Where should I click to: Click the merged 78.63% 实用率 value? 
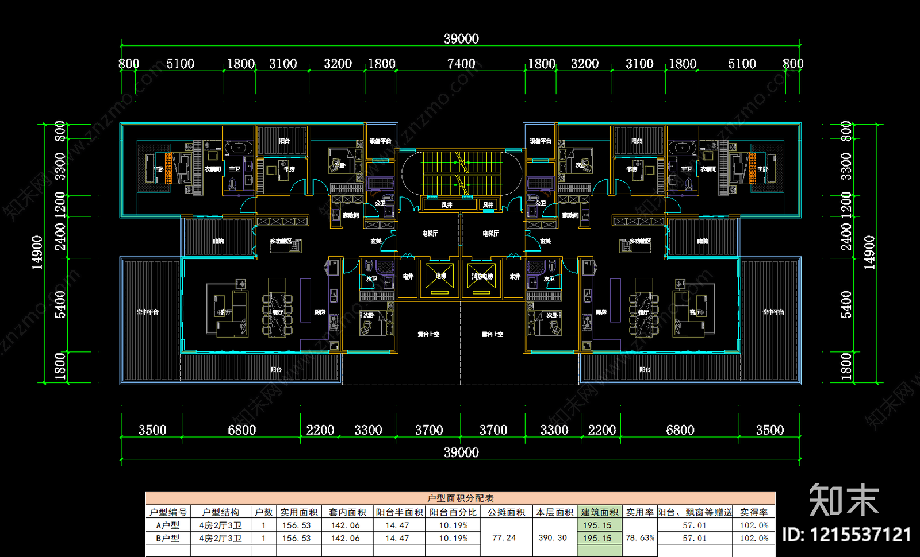tap(640, 538)
